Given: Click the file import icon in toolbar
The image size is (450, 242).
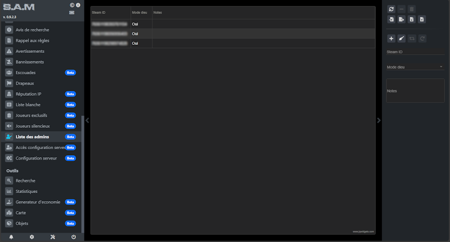Looking at the screenshot, I should (x=391, y=19).
